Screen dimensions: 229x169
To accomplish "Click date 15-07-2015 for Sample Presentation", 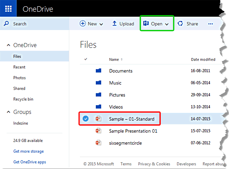I will point(200,131).
